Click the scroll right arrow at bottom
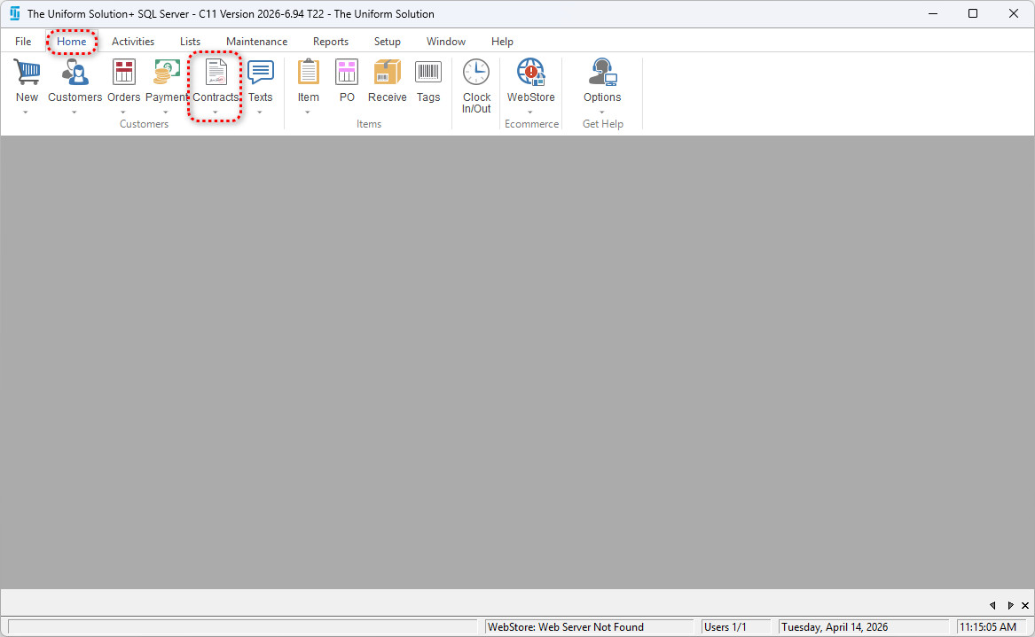 1009,605
